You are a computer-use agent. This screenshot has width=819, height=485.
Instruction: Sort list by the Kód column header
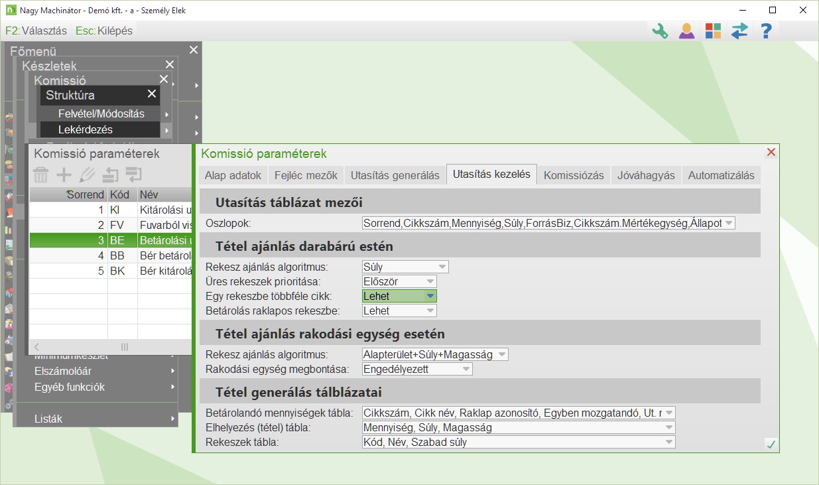[x=122, y=194]
